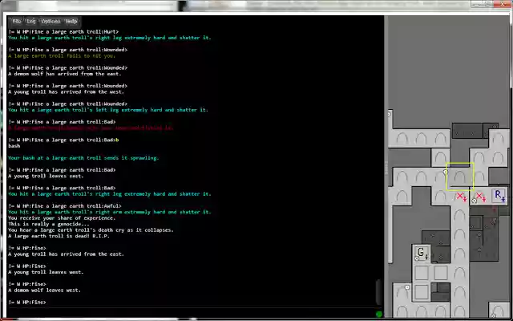This screenshot has height=321, width=513.
Task: Click the red X marker below the highlighted room
Action: coord(461,197)
